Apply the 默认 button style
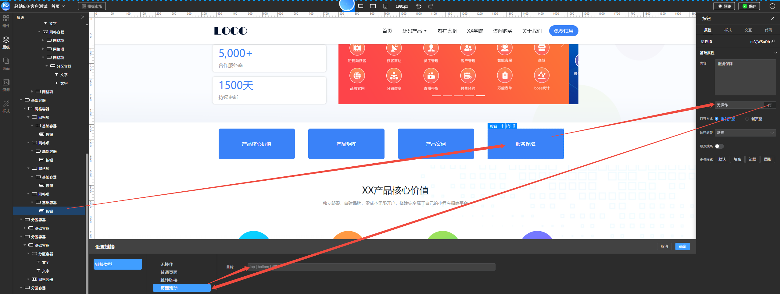 click(x=722, y=159)
